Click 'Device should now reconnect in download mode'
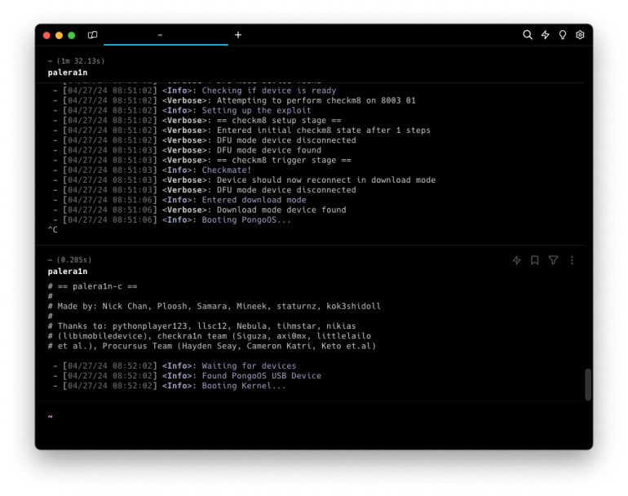 point(326,180)
